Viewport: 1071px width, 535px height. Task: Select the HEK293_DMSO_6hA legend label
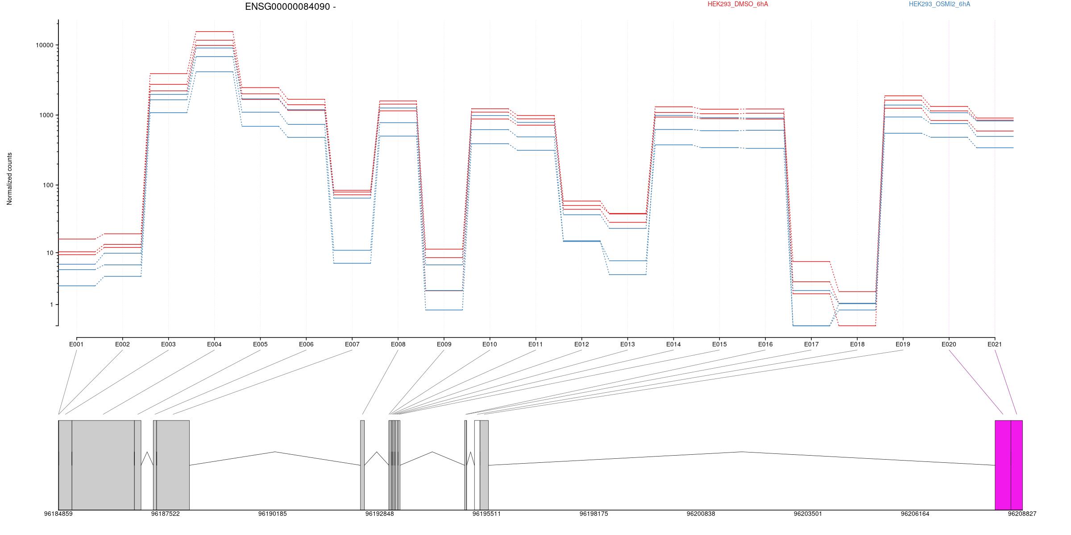click(738, 4)
